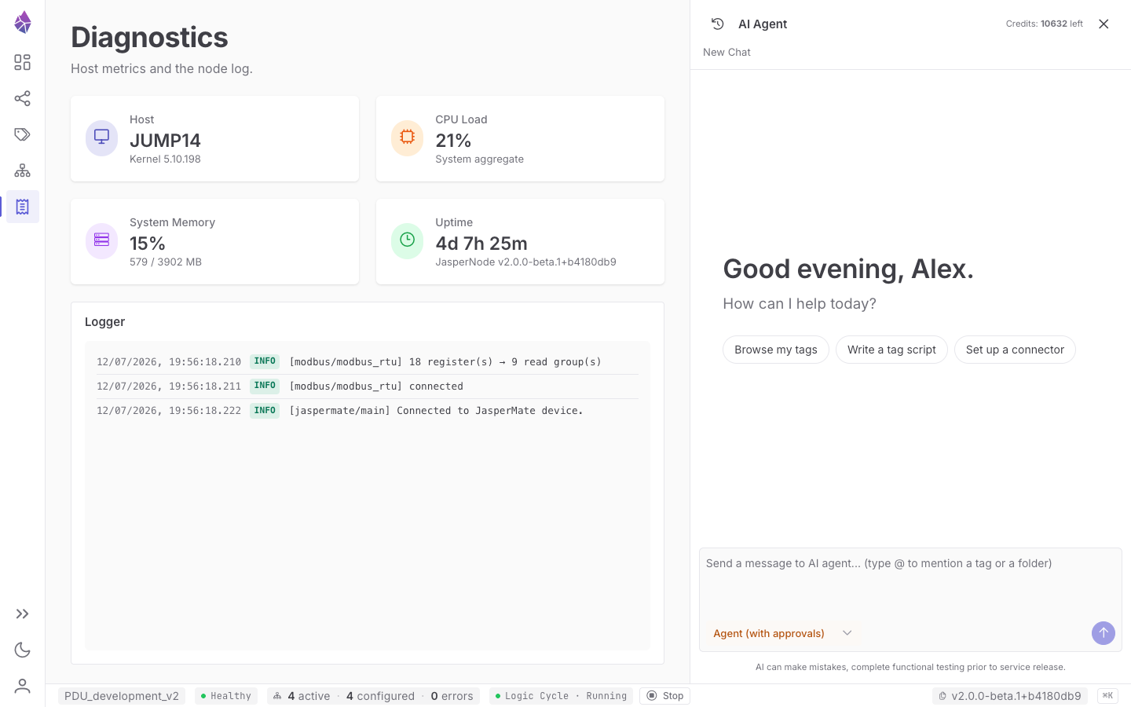Close the AI Agent panel
This screenshot has height=707, width=1131.
click(1104, 24)
